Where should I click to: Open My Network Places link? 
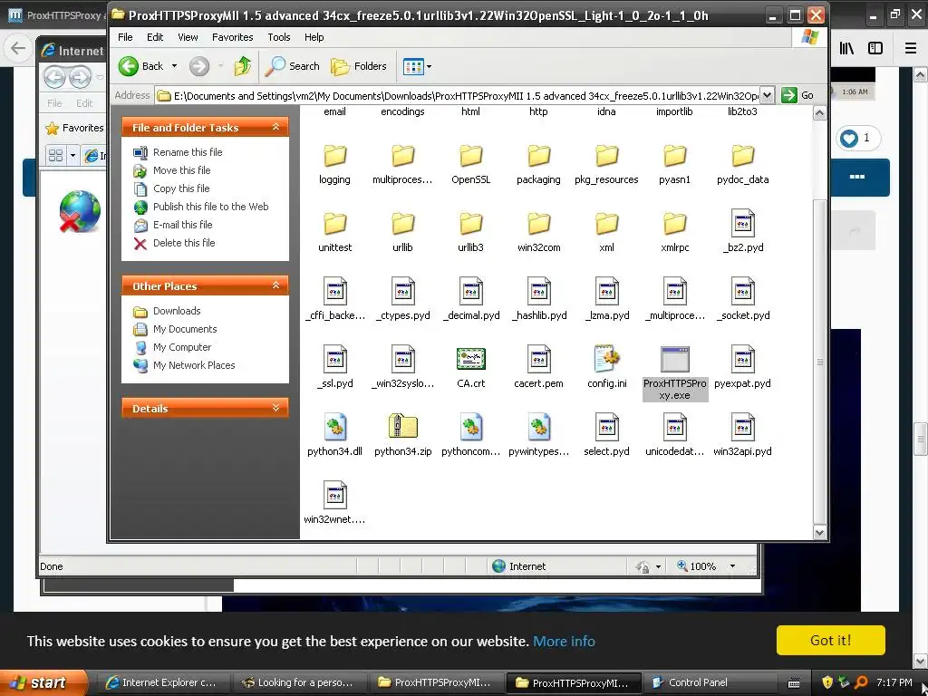(194, 365)
